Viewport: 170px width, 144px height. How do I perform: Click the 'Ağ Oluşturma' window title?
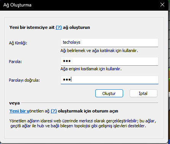(x=18, y=5)
